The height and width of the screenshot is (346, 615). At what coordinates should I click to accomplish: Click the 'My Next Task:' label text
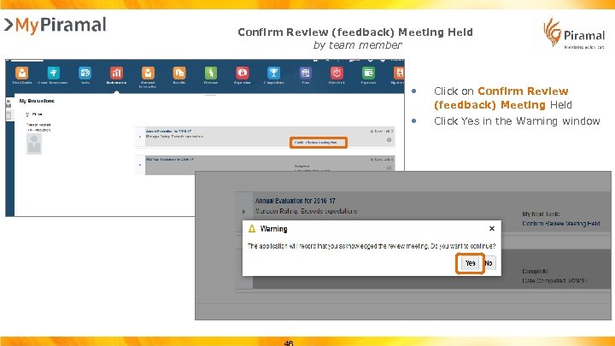(541, 214)
